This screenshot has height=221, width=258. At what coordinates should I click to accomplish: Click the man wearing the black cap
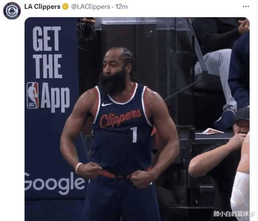coord(242,122)
